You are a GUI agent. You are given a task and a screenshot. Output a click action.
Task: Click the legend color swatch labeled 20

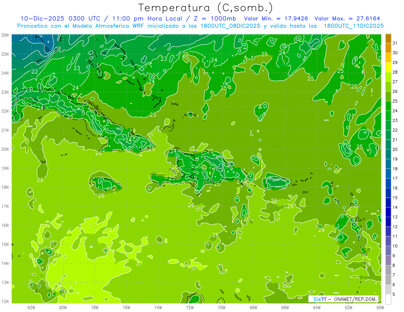[x=388, y=145]
